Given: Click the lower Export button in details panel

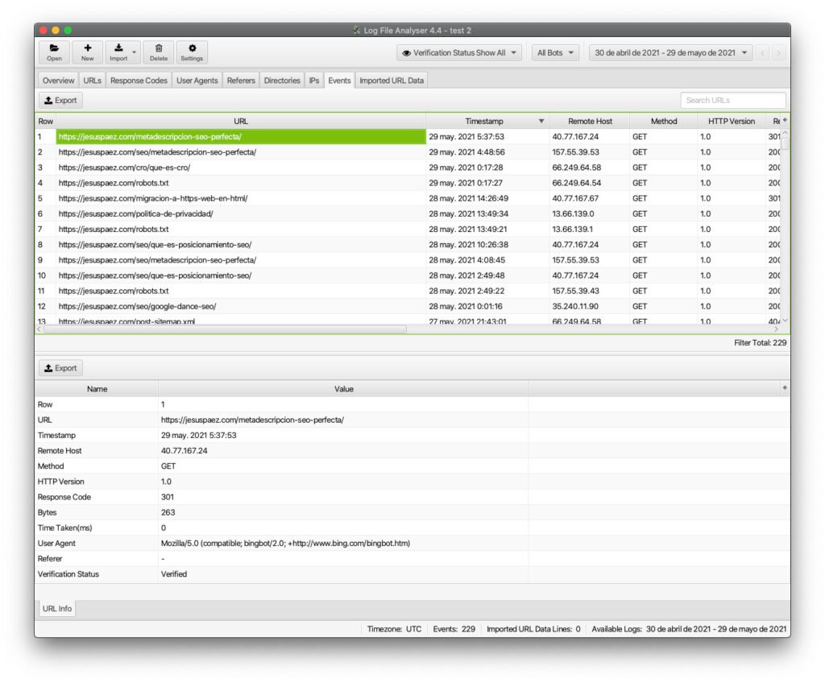Looking at the screenshot, I should pyautogui.click(x=60, y=368).
